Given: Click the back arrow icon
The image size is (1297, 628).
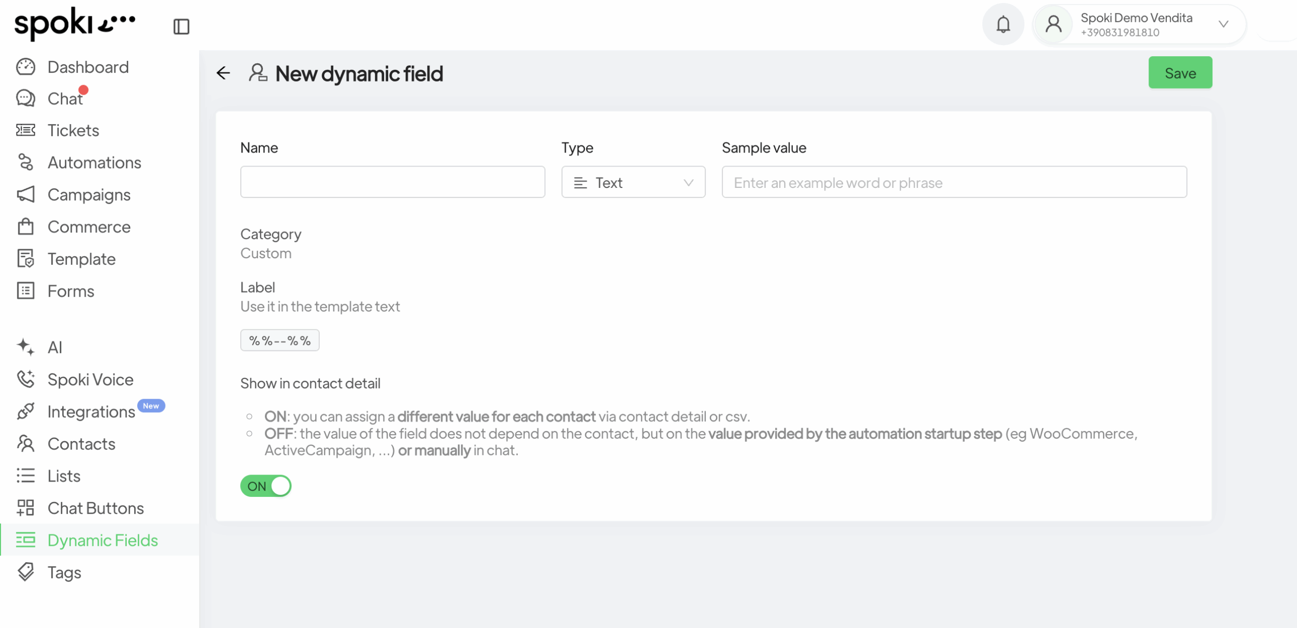Looking at the screenshot, I should pyautogui.click(x=223, y=73).
